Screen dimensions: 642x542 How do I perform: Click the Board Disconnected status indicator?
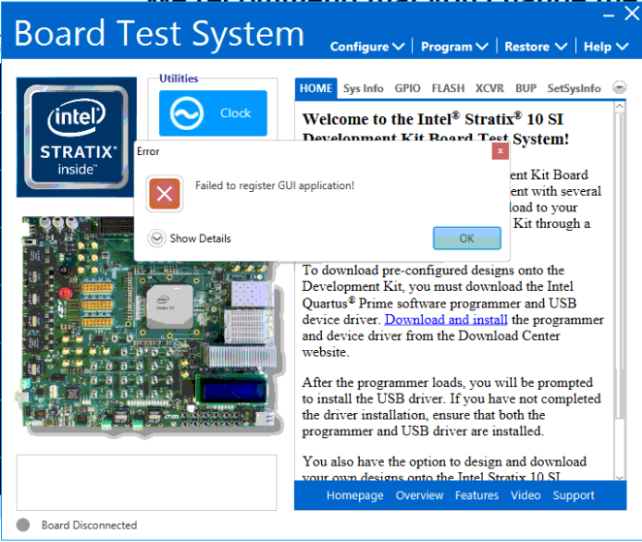pyautogui.click(x=23, y=525)
